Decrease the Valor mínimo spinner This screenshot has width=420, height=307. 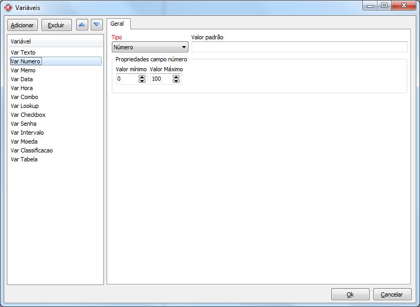point(142,81)
